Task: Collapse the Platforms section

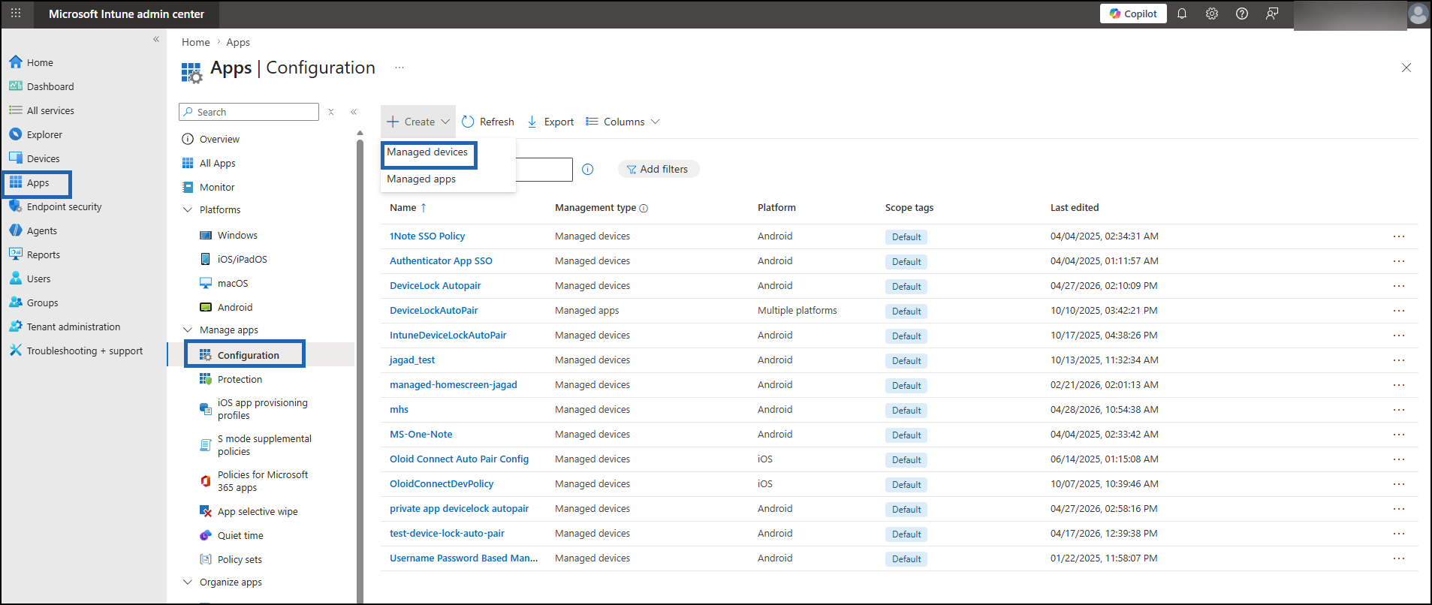Action: pos(188,209)
